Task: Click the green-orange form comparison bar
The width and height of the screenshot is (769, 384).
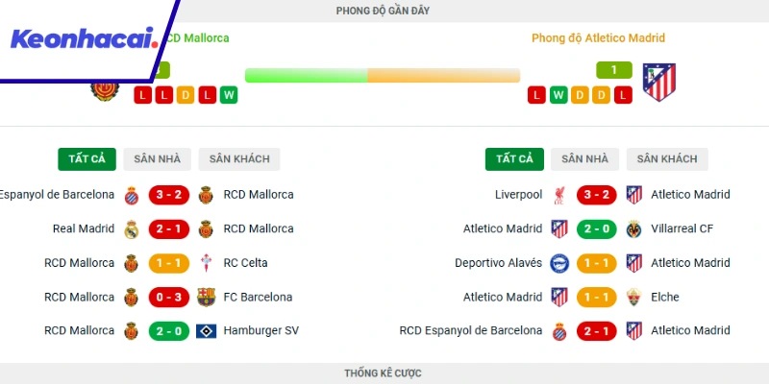Action: 382,75
